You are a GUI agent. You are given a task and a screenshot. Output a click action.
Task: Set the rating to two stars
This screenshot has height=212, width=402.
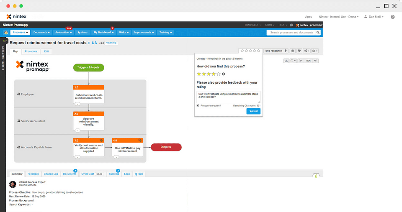(204, 74)
